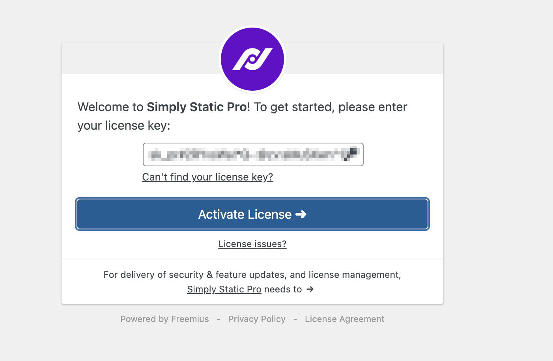The height and width of the screenshot is (361, 553).
Task: Click dash separator after Powered by Freemius
Action: tap(219, 319)
